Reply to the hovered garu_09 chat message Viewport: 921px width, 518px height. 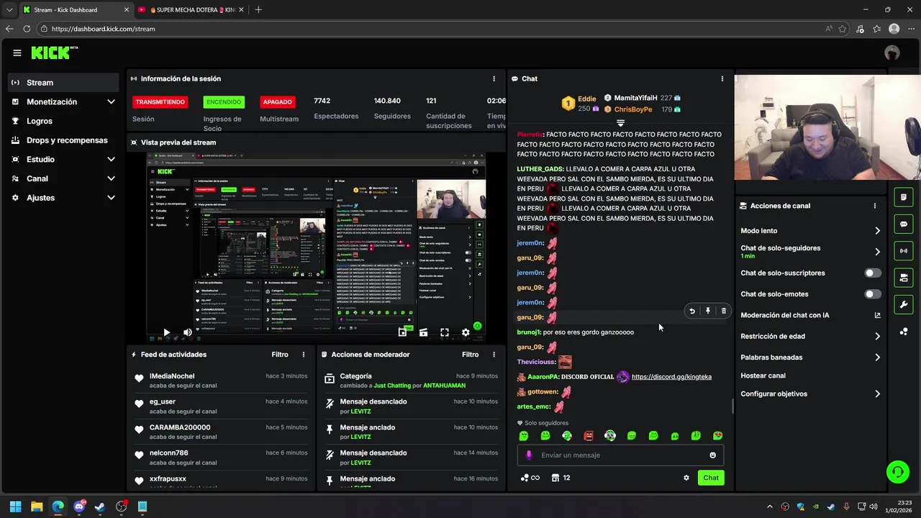click(x=692, y=311)
